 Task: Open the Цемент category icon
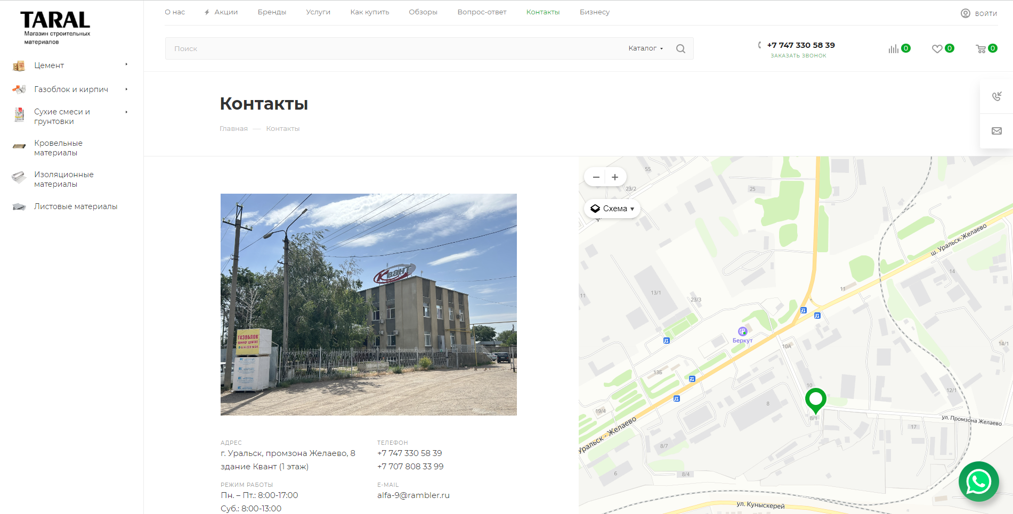click(x=19, y=65)
